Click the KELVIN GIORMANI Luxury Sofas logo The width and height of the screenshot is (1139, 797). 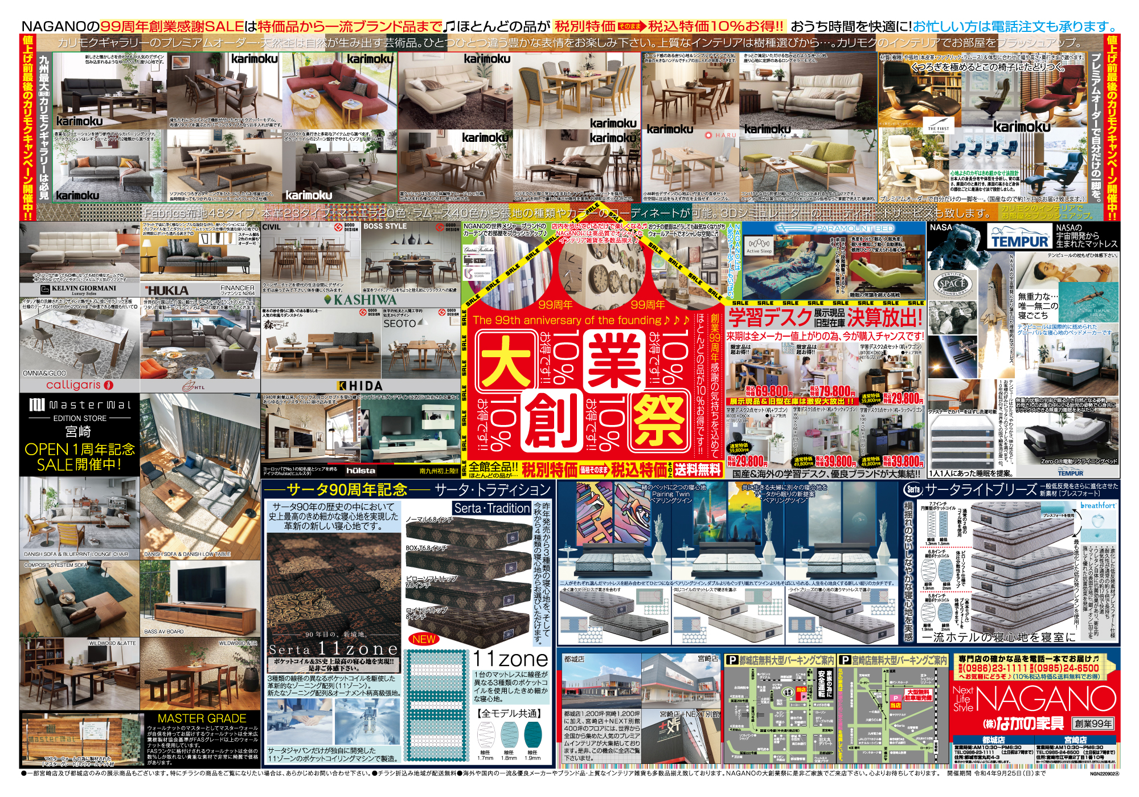[79, 290]
